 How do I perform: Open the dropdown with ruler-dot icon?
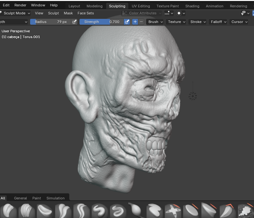169,13
